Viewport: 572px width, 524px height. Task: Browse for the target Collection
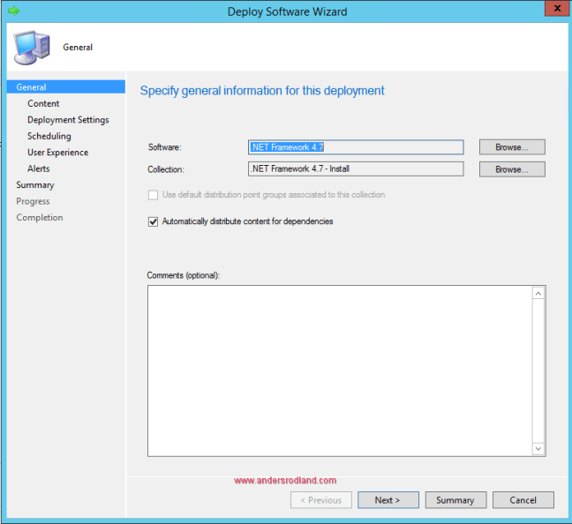coord(512,169)
